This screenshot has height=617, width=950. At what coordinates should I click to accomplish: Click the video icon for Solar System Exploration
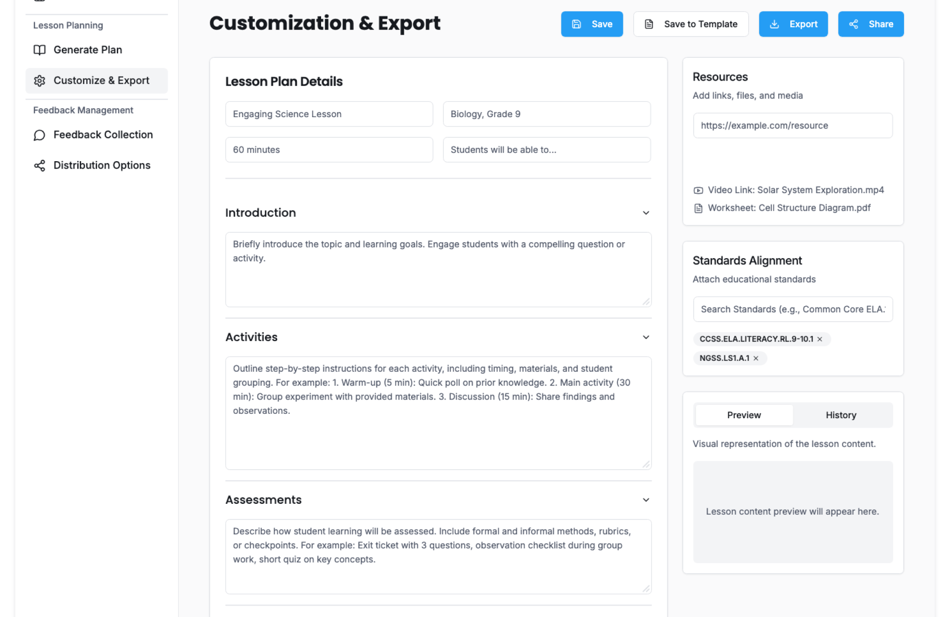[x=698, y=190]
